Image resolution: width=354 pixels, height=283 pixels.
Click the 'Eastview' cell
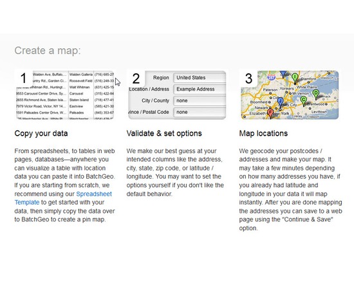[76, 106]
